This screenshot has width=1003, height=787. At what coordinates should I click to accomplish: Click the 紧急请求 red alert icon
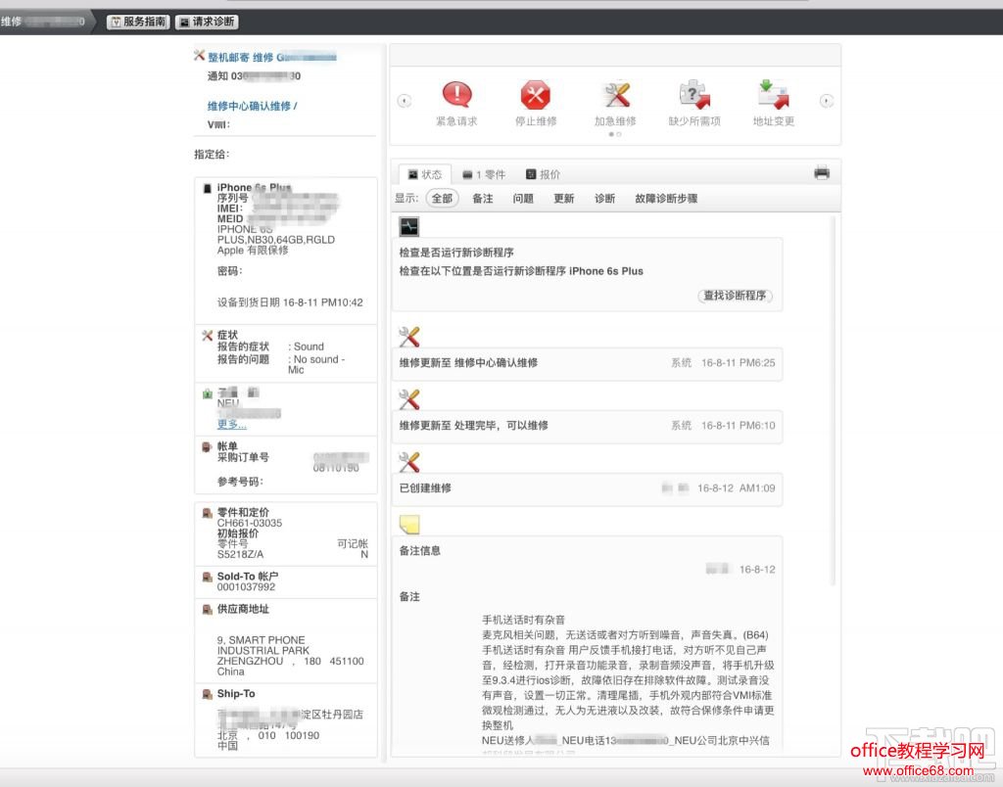(x=456, y=95)
